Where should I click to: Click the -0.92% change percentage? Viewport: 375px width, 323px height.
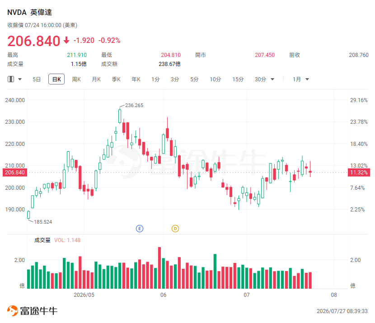(x=109, y=40)
